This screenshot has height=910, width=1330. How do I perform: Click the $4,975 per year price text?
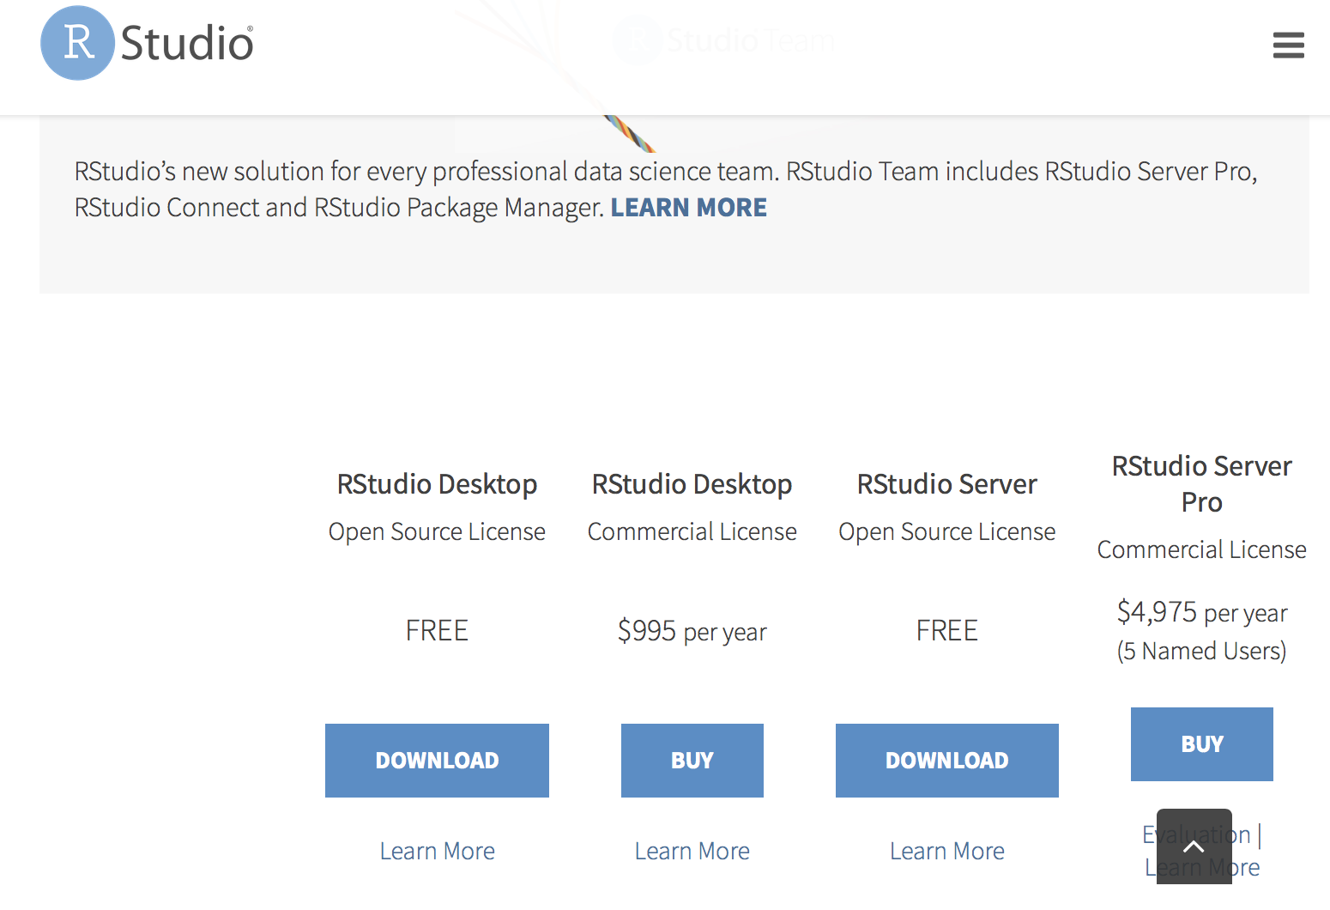point(1201,613)
